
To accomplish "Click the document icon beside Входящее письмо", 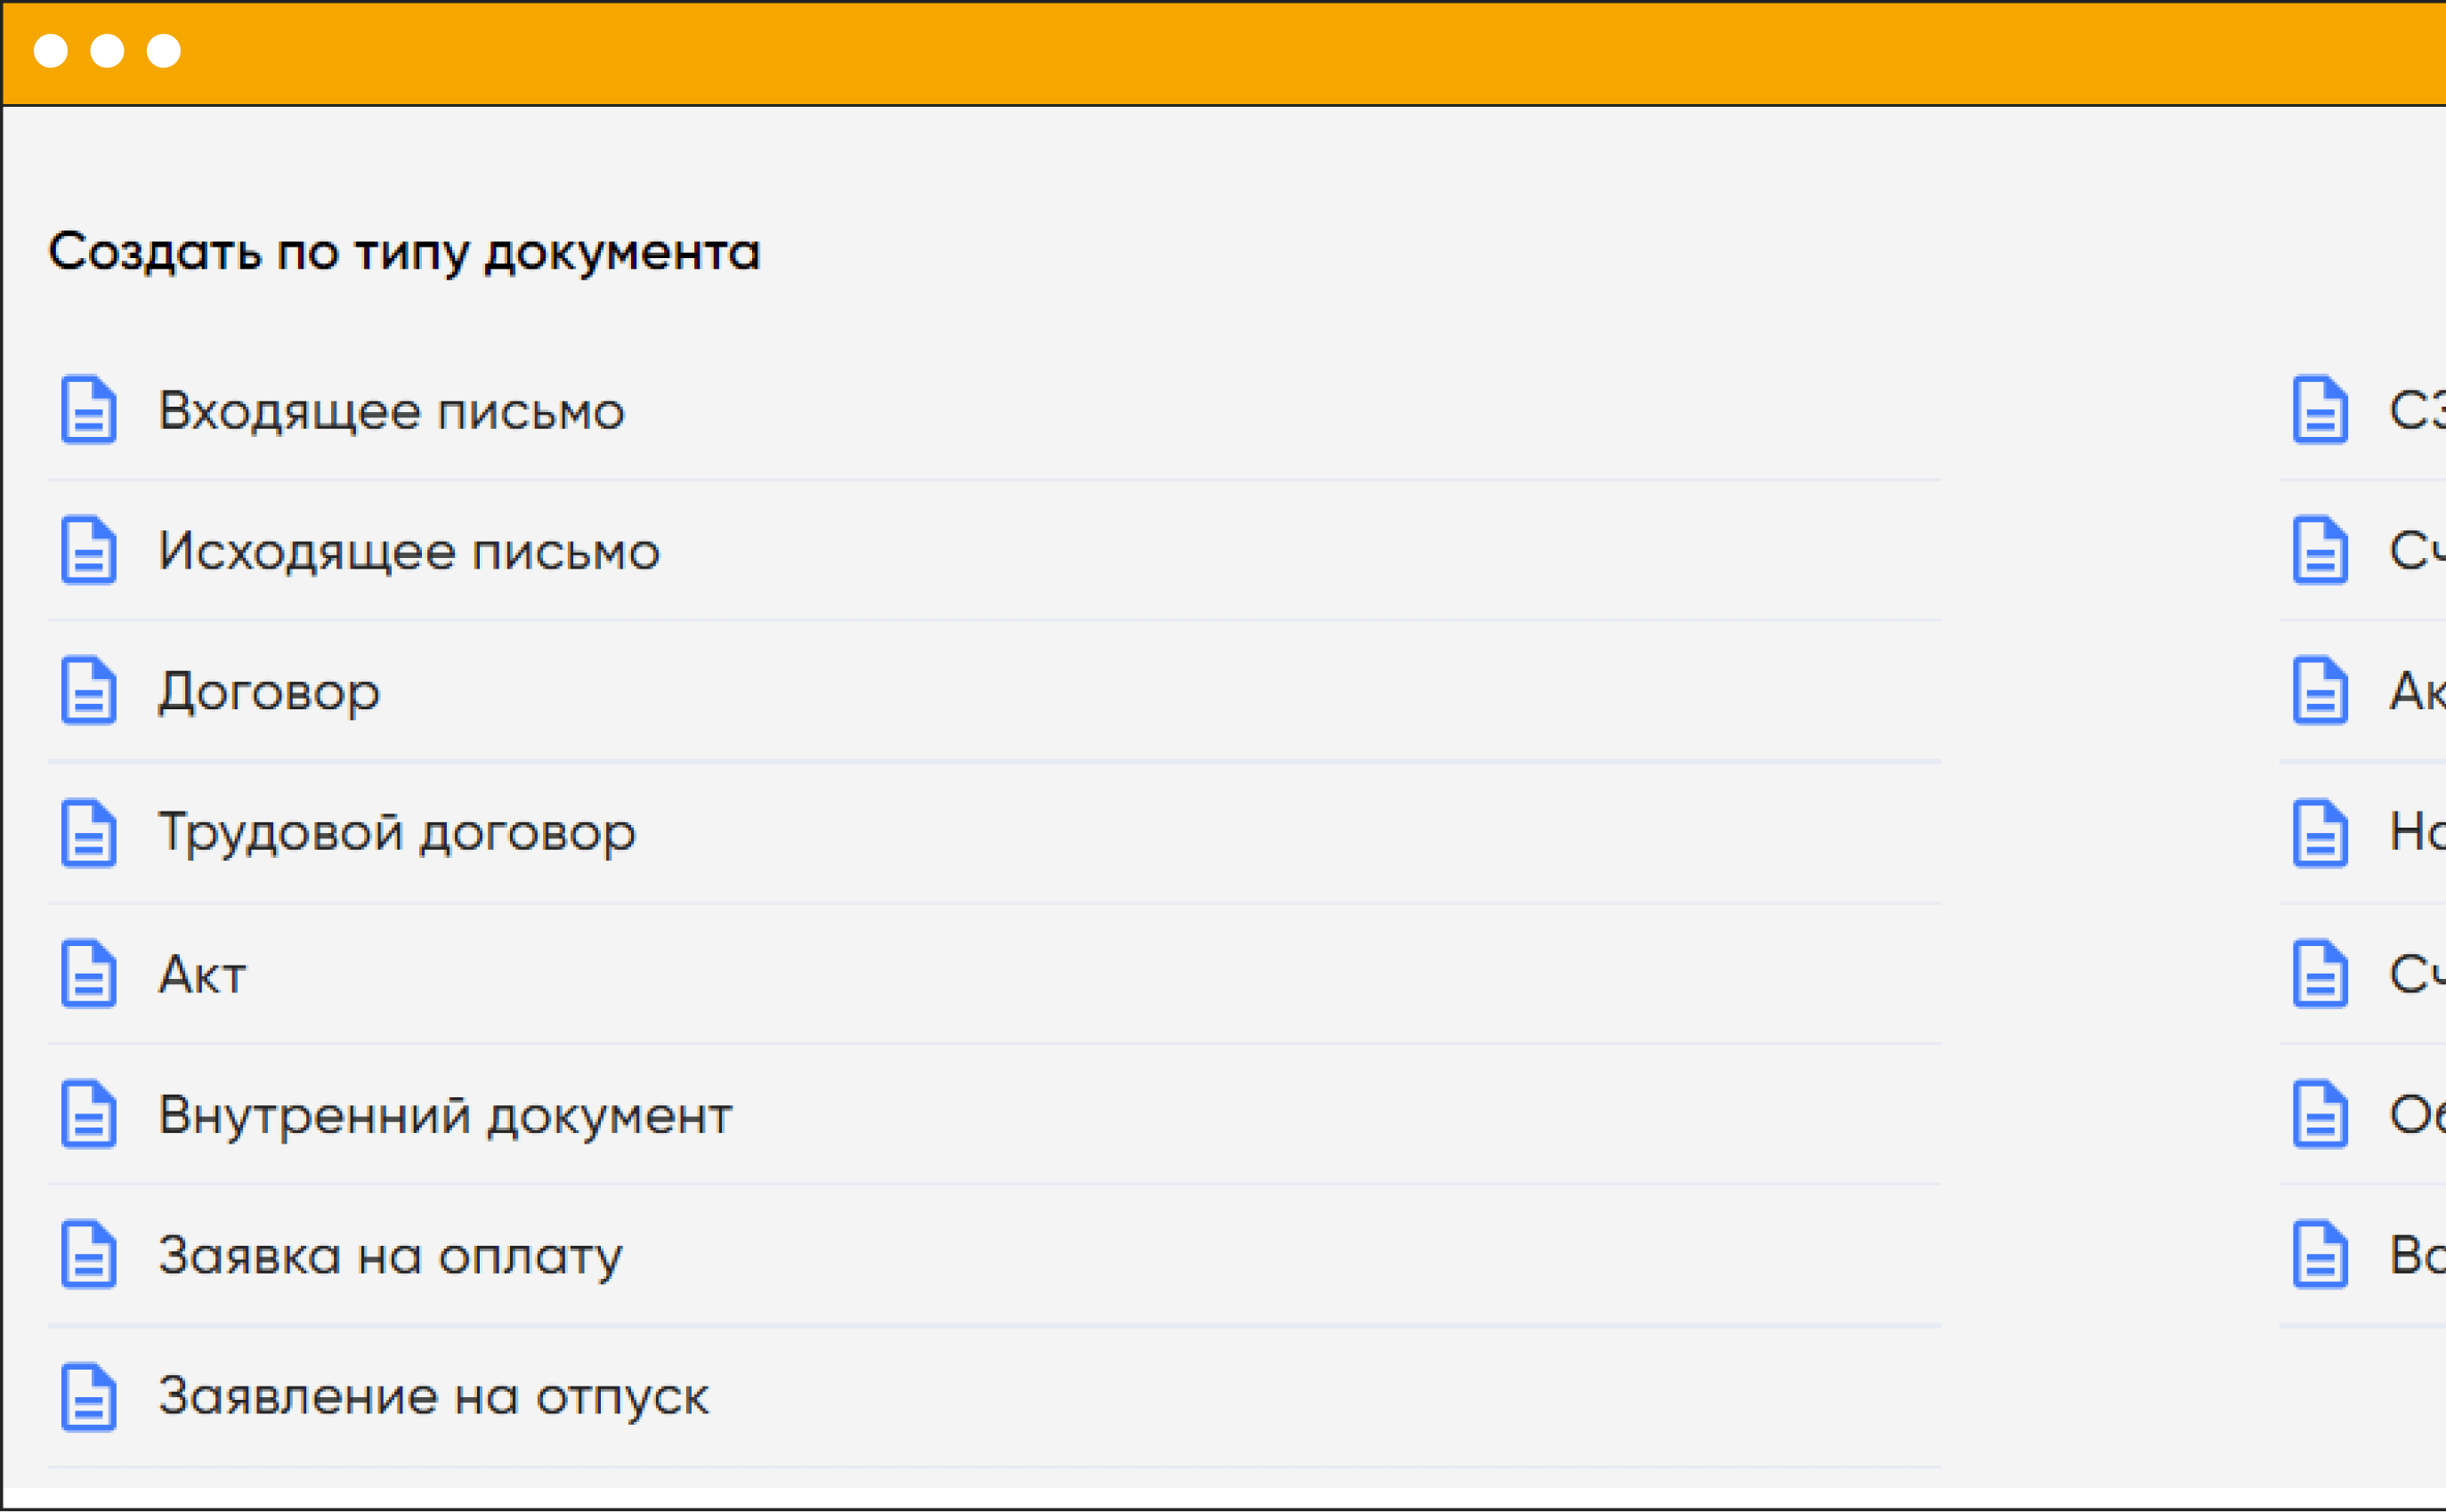I will pyautogui.click(x=88, y=409).
